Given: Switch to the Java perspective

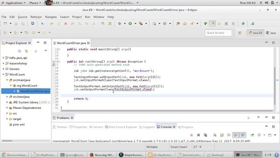Looking at the screenshot, I should (x=271, y=33).
